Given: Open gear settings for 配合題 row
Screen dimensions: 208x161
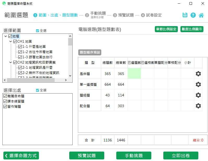Looking at the screenshot, I should tap(198, 106).
